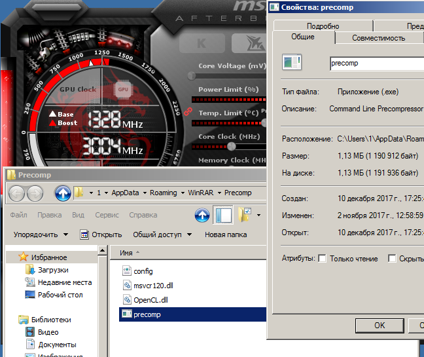
Task: Open the 'Общий доступ' dropdown
Action: click(162, 235)
